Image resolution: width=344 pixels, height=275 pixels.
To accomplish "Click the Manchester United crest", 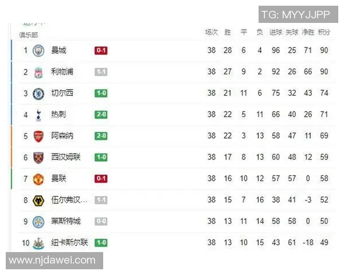I will click(x=38, y=179).
